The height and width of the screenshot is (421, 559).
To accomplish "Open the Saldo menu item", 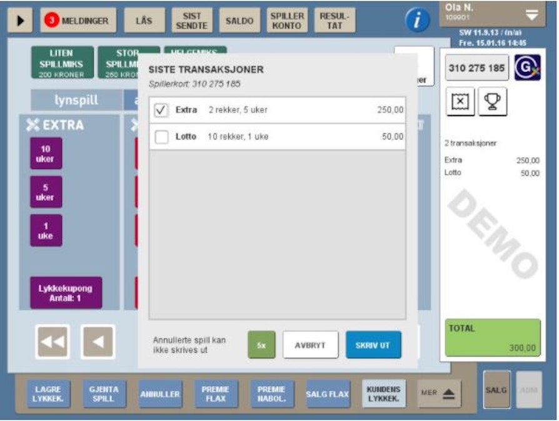I will [239, 21].
